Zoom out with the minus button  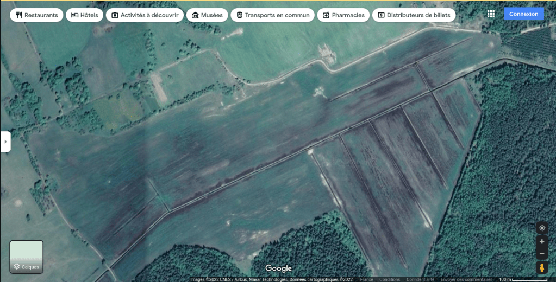tap(541, 254)
